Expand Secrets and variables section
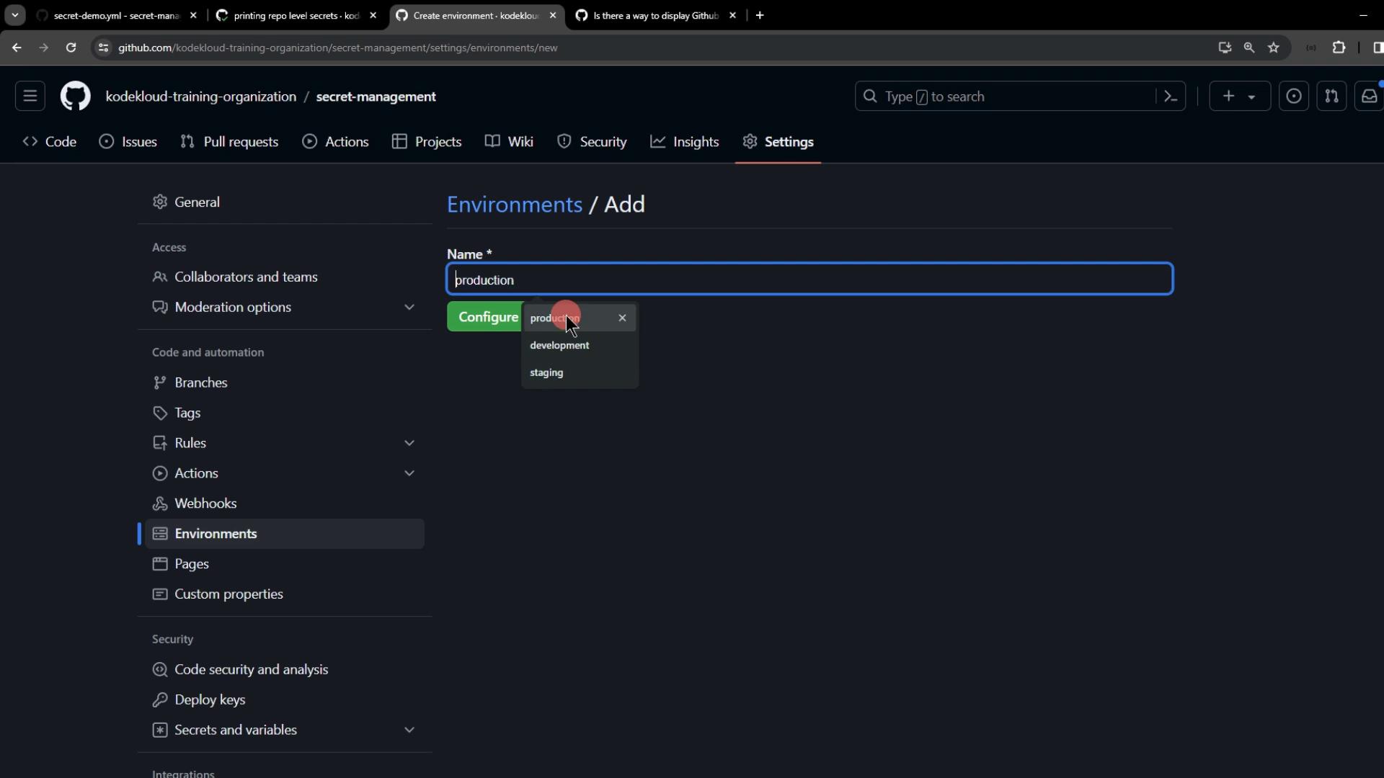The height and width of the screenshot is (778, 1384). tap(409, 730)
